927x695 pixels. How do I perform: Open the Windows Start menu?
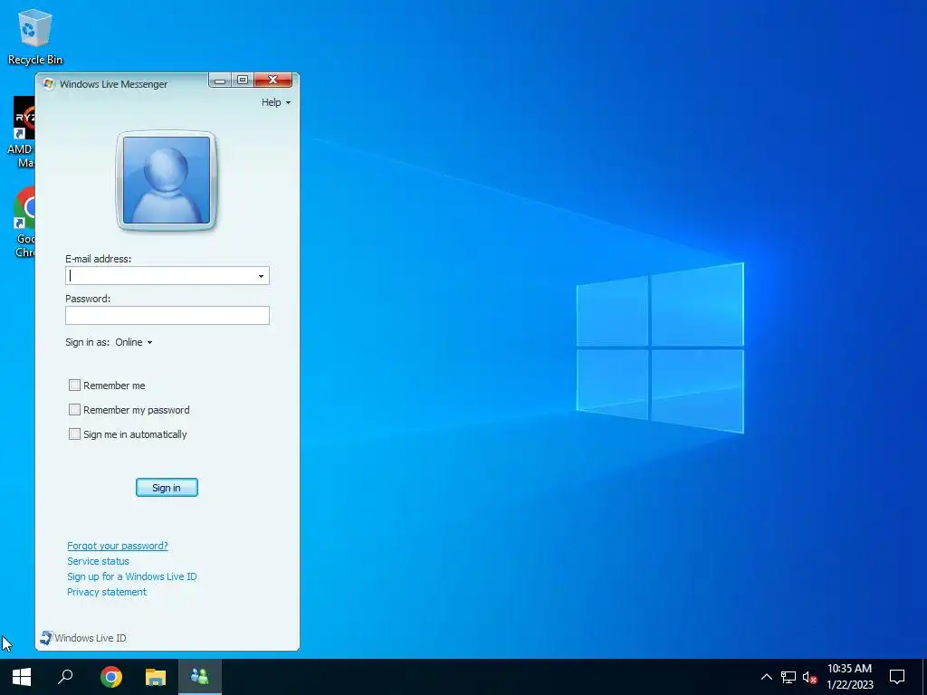[22, 677]
